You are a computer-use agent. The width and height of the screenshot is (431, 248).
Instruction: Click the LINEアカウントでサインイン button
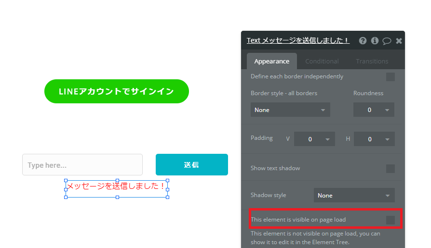(x=117, y=91)
